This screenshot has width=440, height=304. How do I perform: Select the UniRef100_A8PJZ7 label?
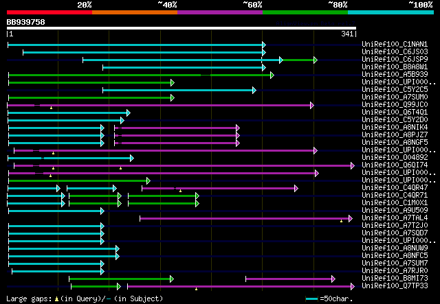pyautogui.click(x=395, y=135)
